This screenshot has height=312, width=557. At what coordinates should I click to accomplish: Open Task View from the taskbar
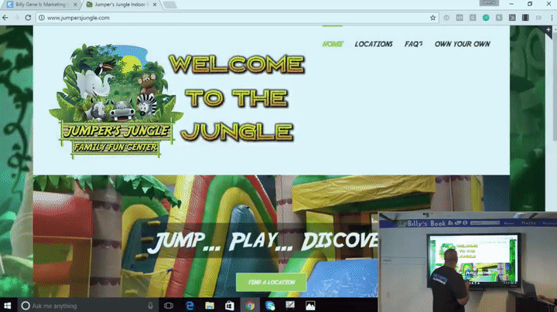click(x=169, y=306)
